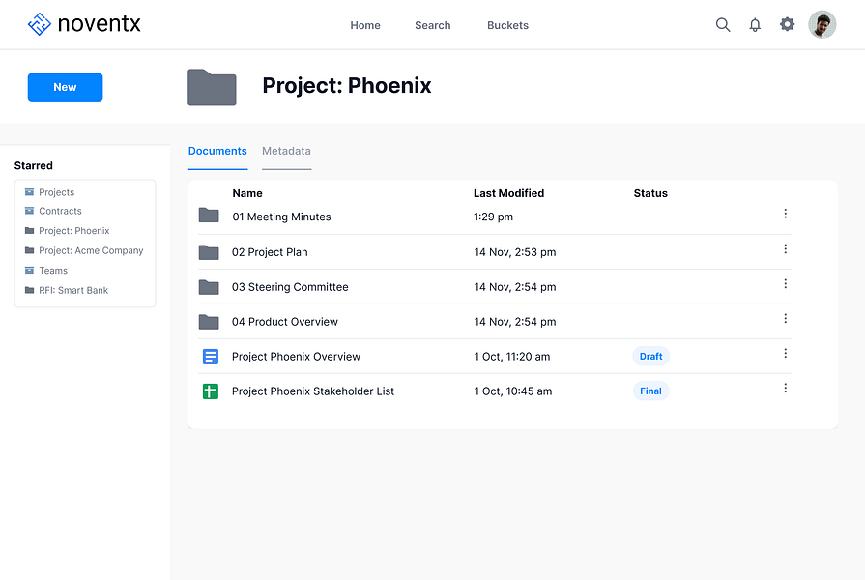Open the 01 Meeting Minutes folder name
865x580 pixels.
[x=281, y=217]
